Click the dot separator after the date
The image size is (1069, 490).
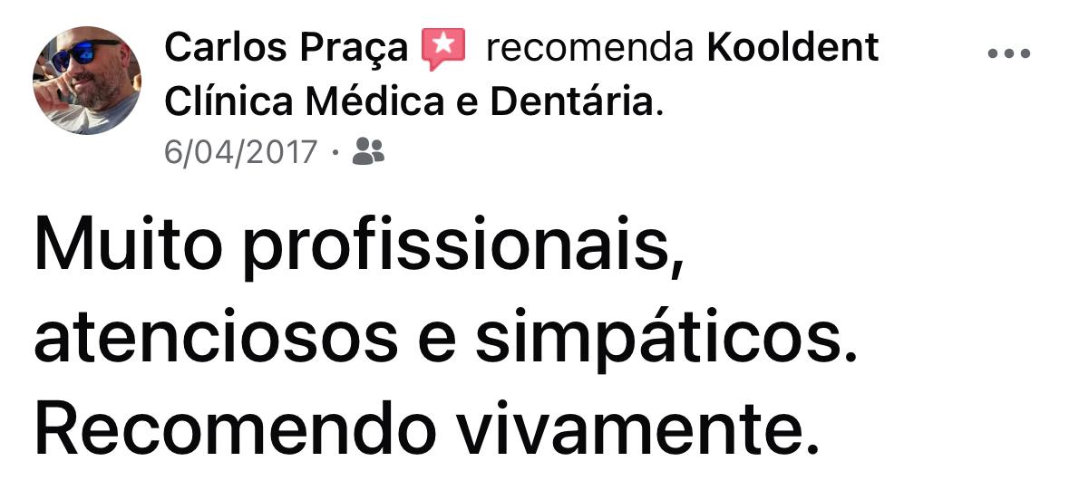(x=335, y=152)
